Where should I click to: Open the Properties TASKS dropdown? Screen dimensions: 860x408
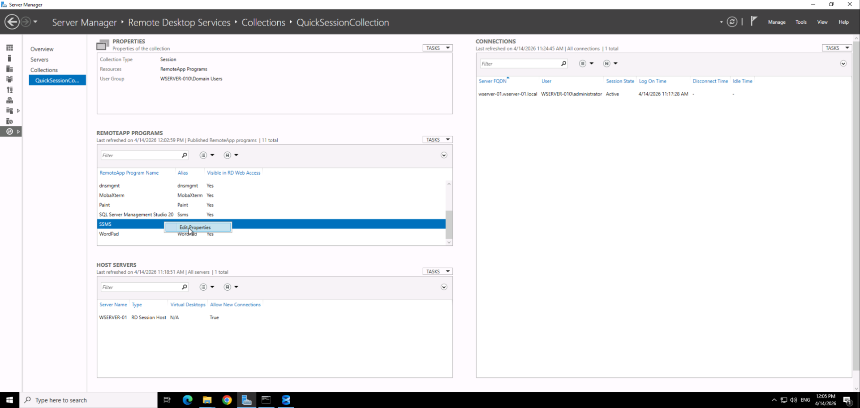point(438,48)
